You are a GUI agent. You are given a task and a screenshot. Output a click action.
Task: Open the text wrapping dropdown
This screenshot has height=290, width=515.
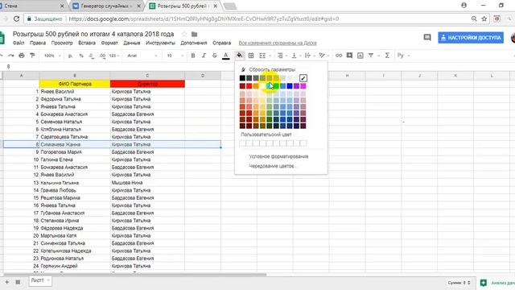(x=309, y=56)
